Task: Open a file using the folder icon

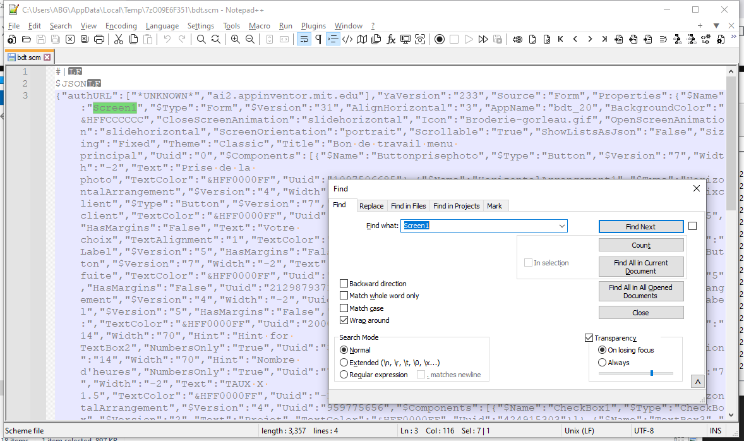Action: point(27,39)
